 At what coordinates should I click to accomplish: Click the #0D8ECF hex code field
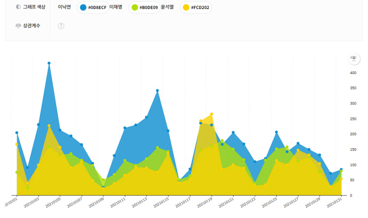[97, 7]
